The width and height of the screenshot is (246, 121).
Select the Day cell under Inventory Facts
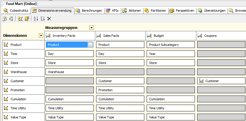tap(70, 54)
